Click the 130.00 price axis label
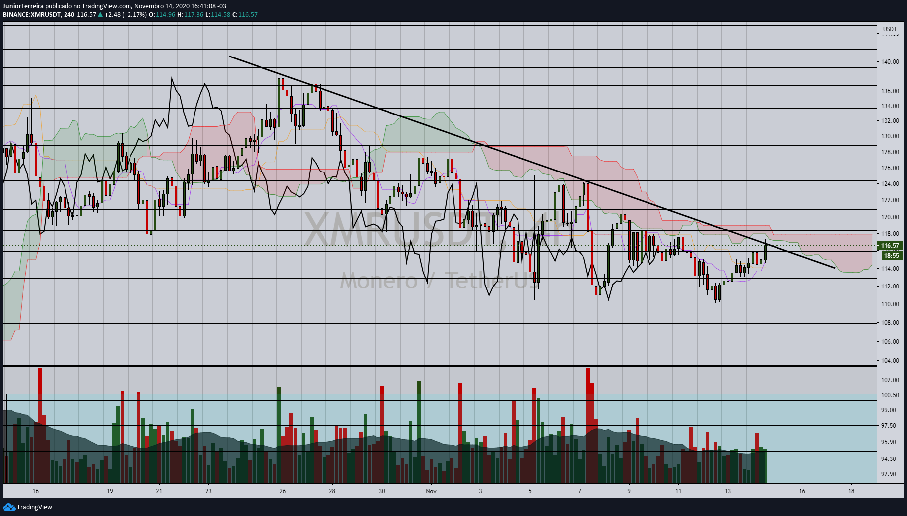The width and height of the screenshot is (907, 516). pos(890,136)
